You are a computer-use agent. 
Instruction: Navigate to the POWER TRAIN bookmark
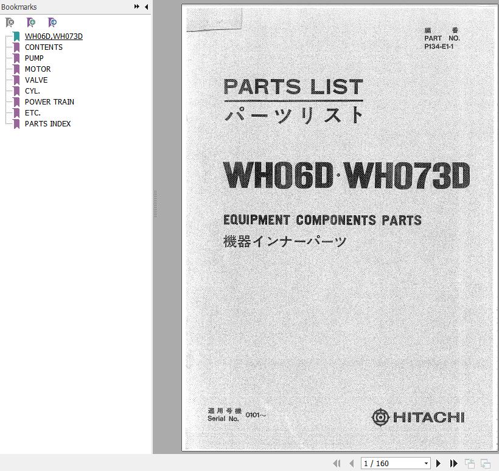tap(49, 101)
